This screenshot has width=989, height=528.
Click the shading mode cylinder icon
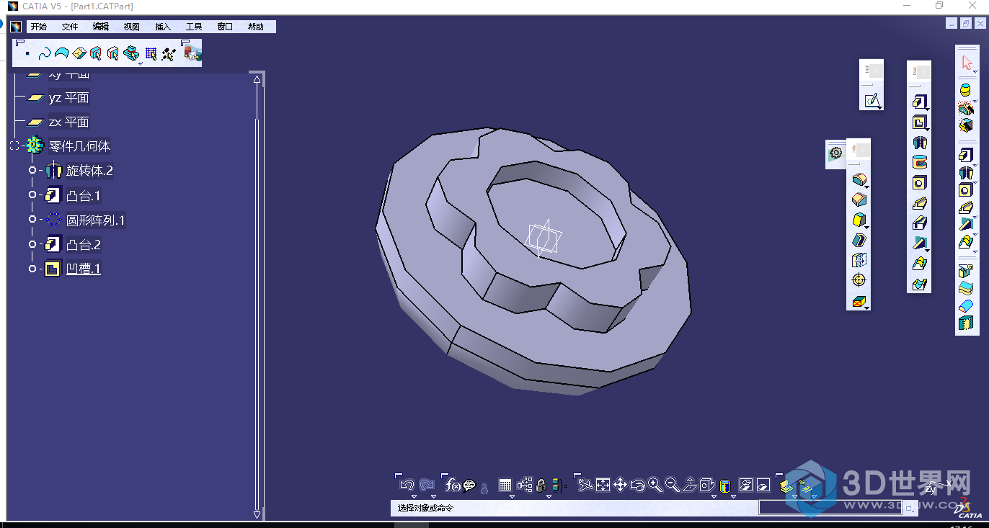point(726,485)
